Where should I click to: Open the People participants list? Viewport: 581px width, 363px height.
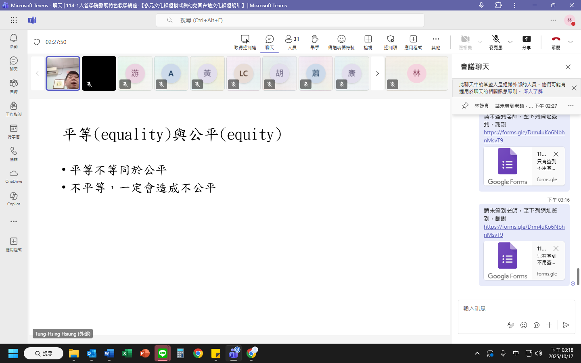click(292, 42)
